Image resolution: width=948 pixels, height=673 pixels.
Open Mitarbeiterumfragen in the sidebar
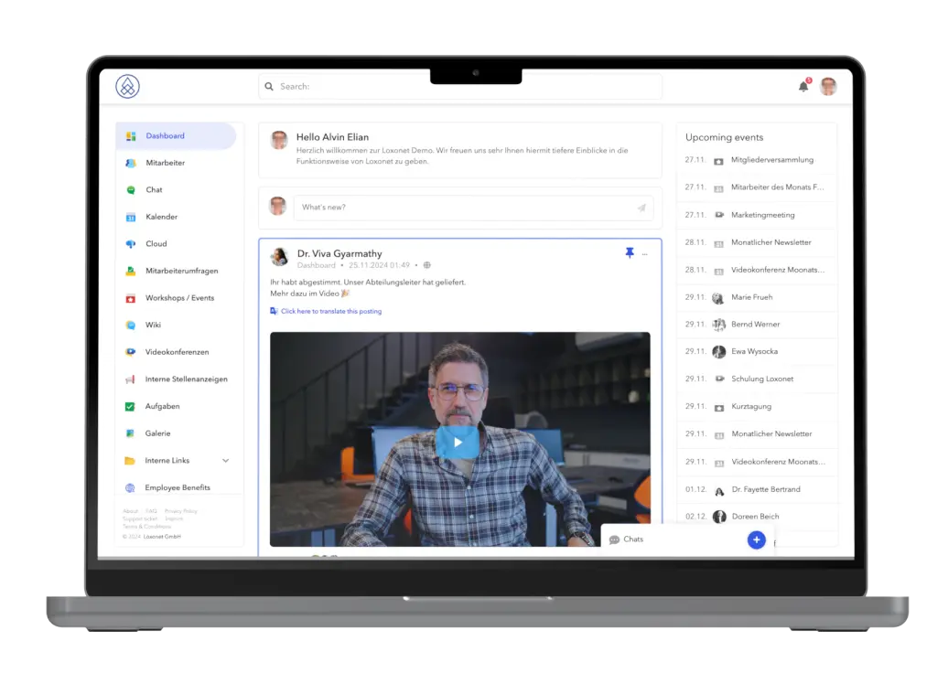tap(181, 271)
